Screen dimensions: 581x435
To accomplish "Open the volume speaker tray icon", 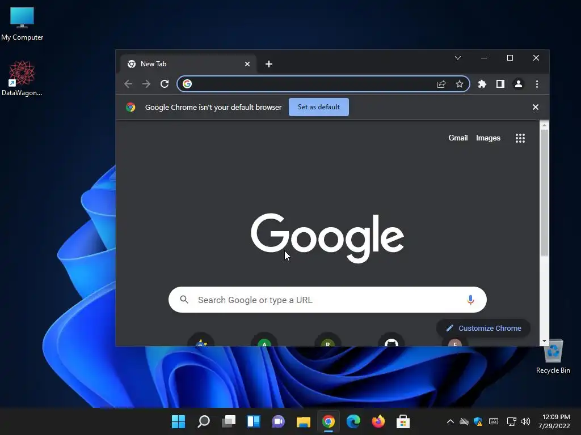I will (525, 421).
